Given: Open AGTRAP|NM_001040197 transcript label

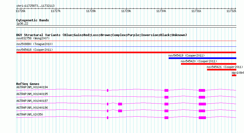Looking at the screenshot, I should click(32, 101).
